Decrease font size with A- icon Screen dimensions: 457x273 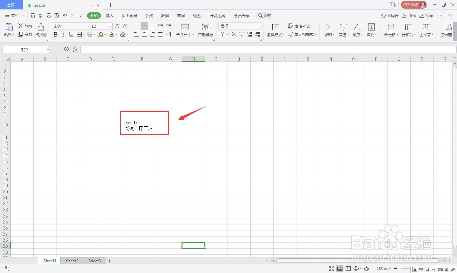125,26
